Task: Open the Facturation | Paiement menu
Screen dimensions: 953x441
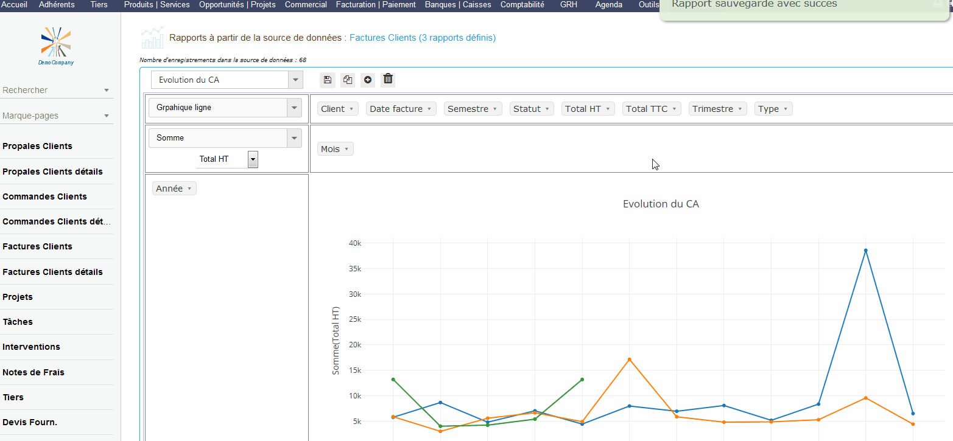Action: coord(376,5)
